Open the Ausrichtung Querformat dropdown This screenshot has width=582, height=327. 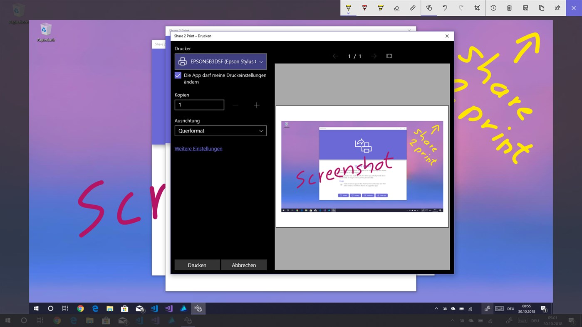point(220,130)
